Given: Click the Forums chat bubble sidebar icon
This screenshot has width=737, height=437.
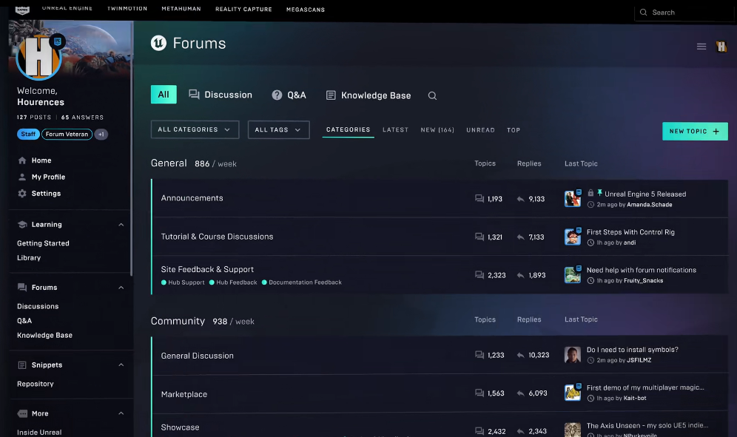Looking at the screenshot, I should pyautogui.click(x=22, y=287).
